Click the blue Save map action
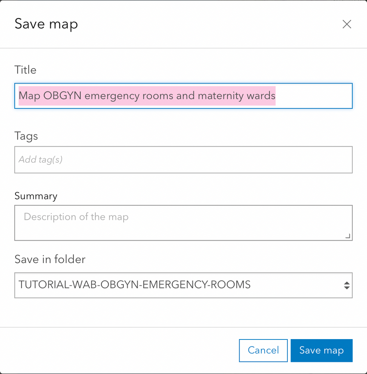Screen dimensions: 367x374 321,350
